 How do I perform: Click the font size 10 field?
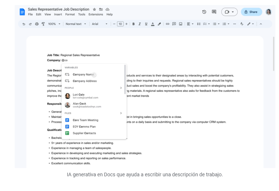120,24
